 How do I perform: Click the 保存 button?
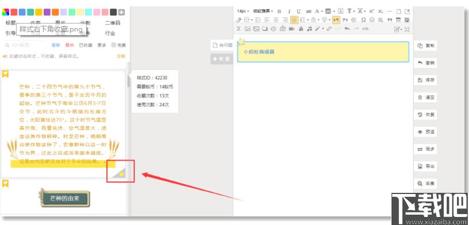pyautogui.click(x=425, y=80)
